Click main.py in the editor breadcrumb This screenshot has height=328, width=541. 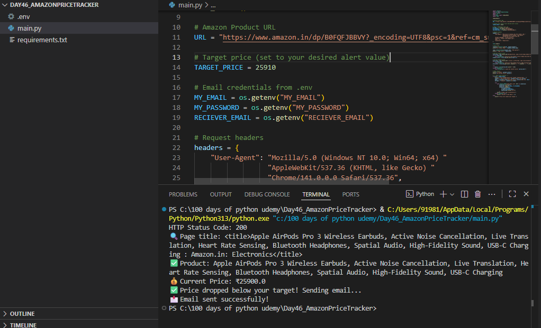[x=190, y=5]
